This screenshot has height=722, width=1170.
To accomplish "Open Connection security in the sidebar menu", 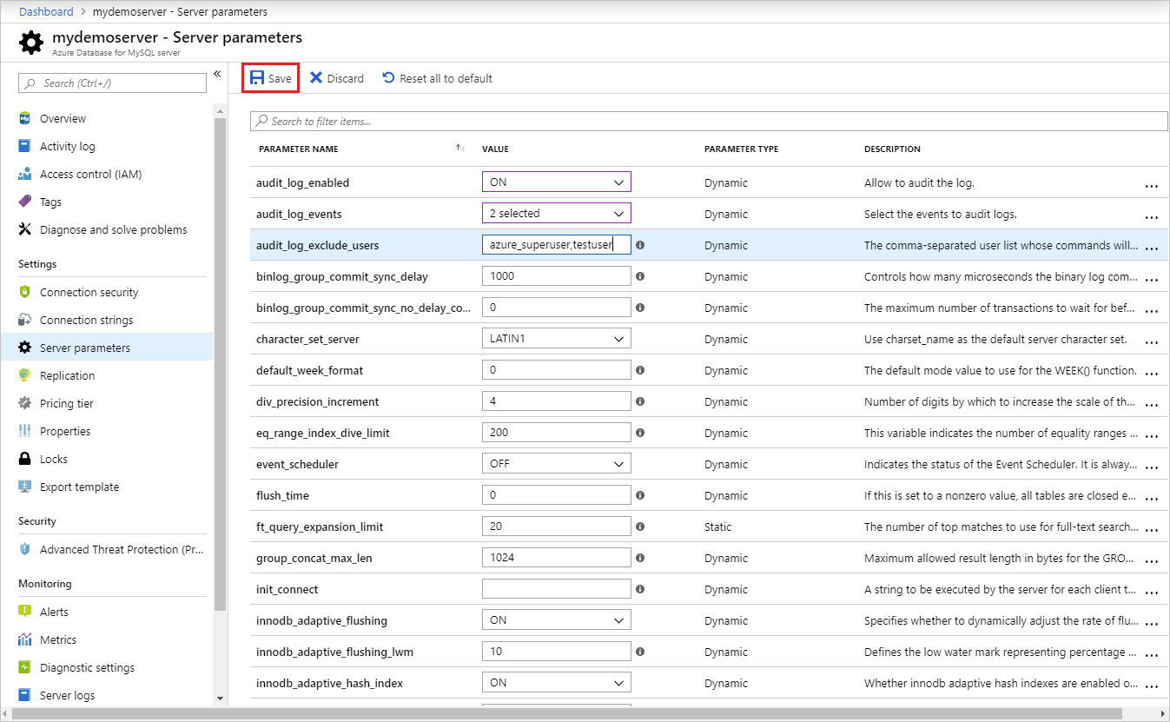I will click(106, 292).
